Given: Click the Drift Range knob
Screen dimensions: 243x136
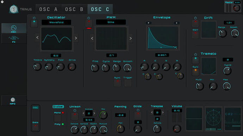Looking at the screenshot, I should point(223,33).
